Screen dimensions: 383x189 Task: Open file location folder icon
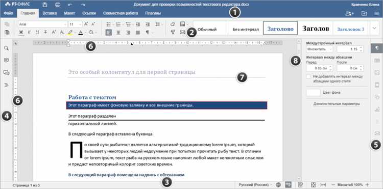point(364,13)
